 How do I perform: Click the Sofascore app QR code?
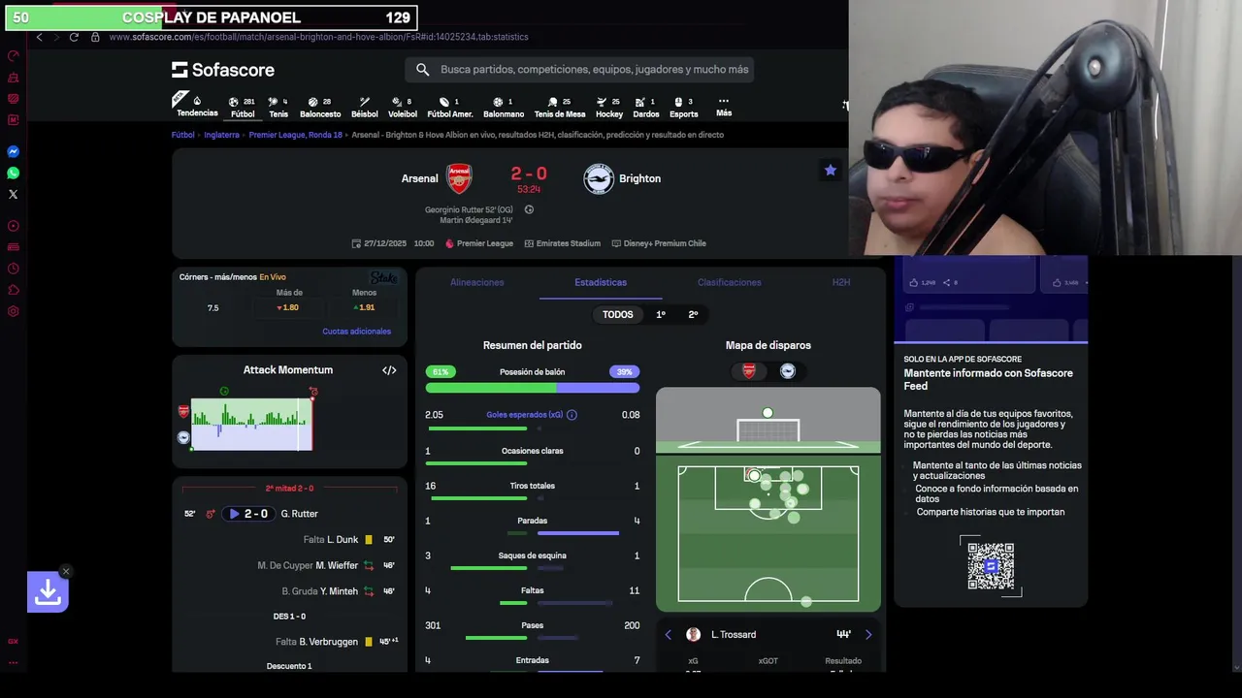coord(991,566)
